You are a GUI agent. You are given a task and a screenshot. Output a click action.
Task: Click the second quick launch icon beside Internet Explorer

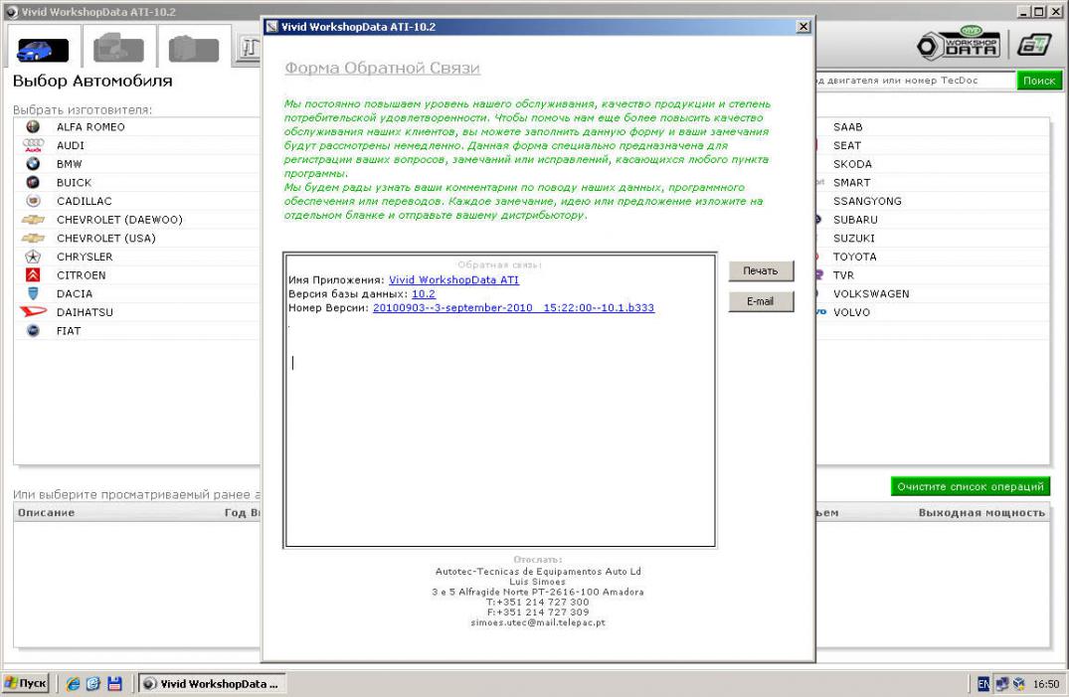[x=93, y=683]
